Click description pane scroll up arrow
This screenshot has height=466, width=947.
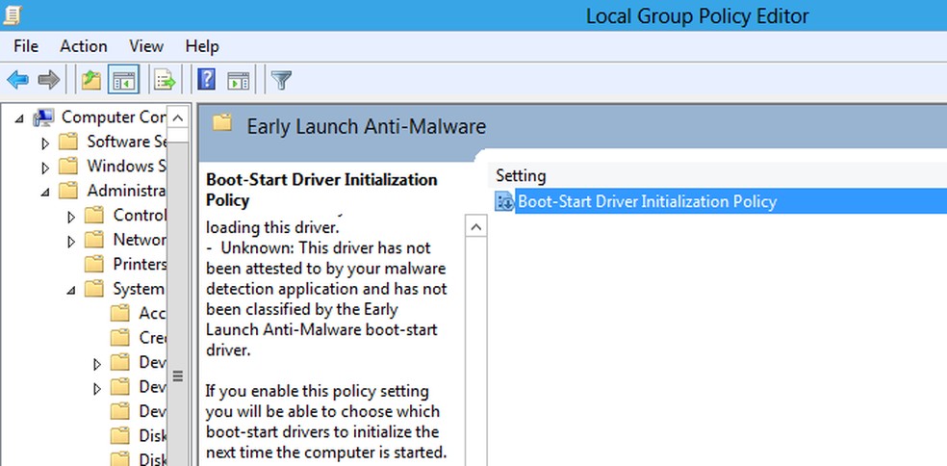pos(476,227)
